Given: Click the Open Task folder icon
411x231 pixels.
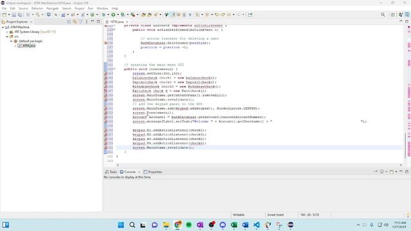Looking at the screenshot, I should pos(150,15).
